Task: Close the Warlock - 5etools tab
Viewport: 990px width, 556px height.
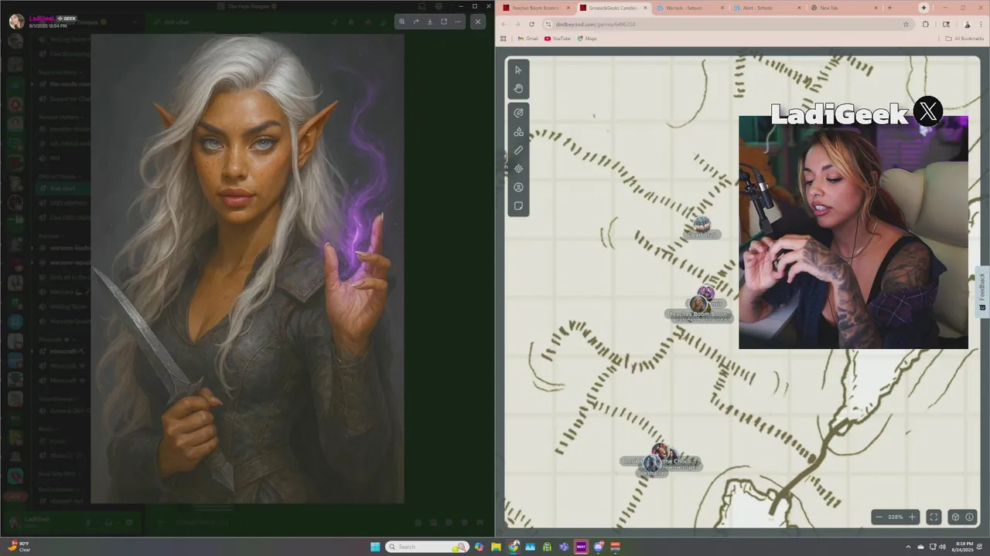Action: pos(722,8)
